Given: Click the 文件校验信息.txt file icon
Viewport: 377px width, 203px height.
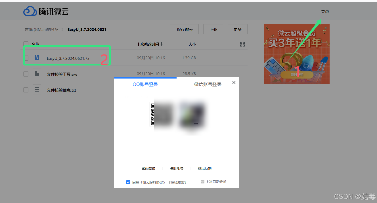Looking at the screenshot, I should 37,90.
